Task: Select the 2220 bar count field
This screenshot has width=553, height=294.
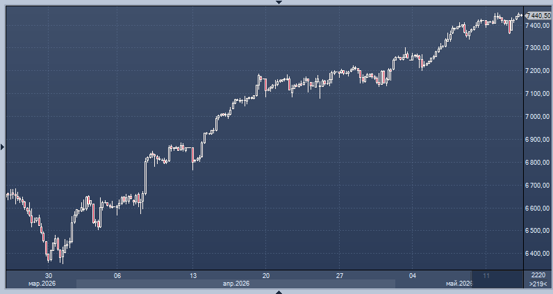Action: click(x=538, y=275)
